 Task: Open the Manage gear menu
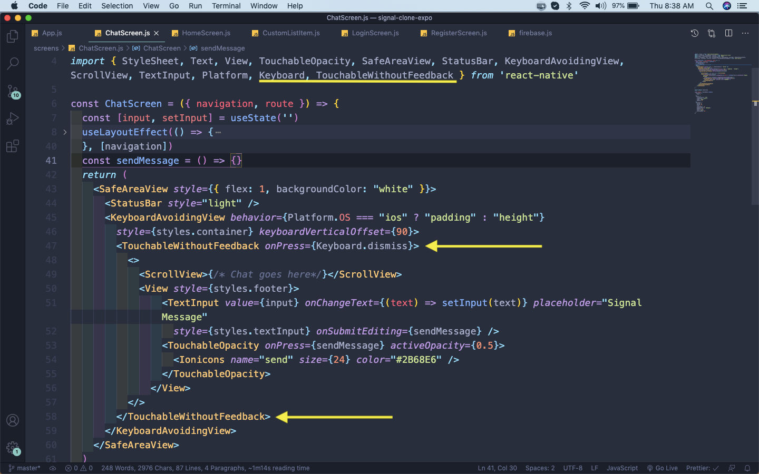pyautogui.click(x=12, y=448)
